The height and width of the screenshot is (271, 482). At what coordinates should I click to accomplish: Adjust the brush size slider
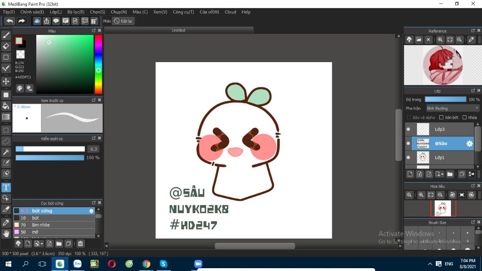tap(50, 149)
